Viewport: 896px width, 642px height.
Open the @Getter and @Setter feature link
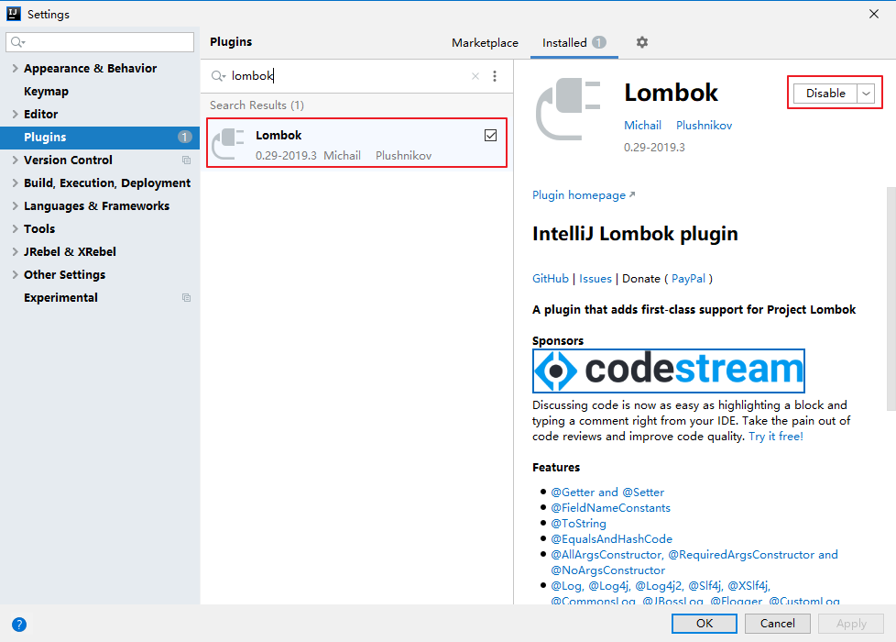tap(606, 493)
